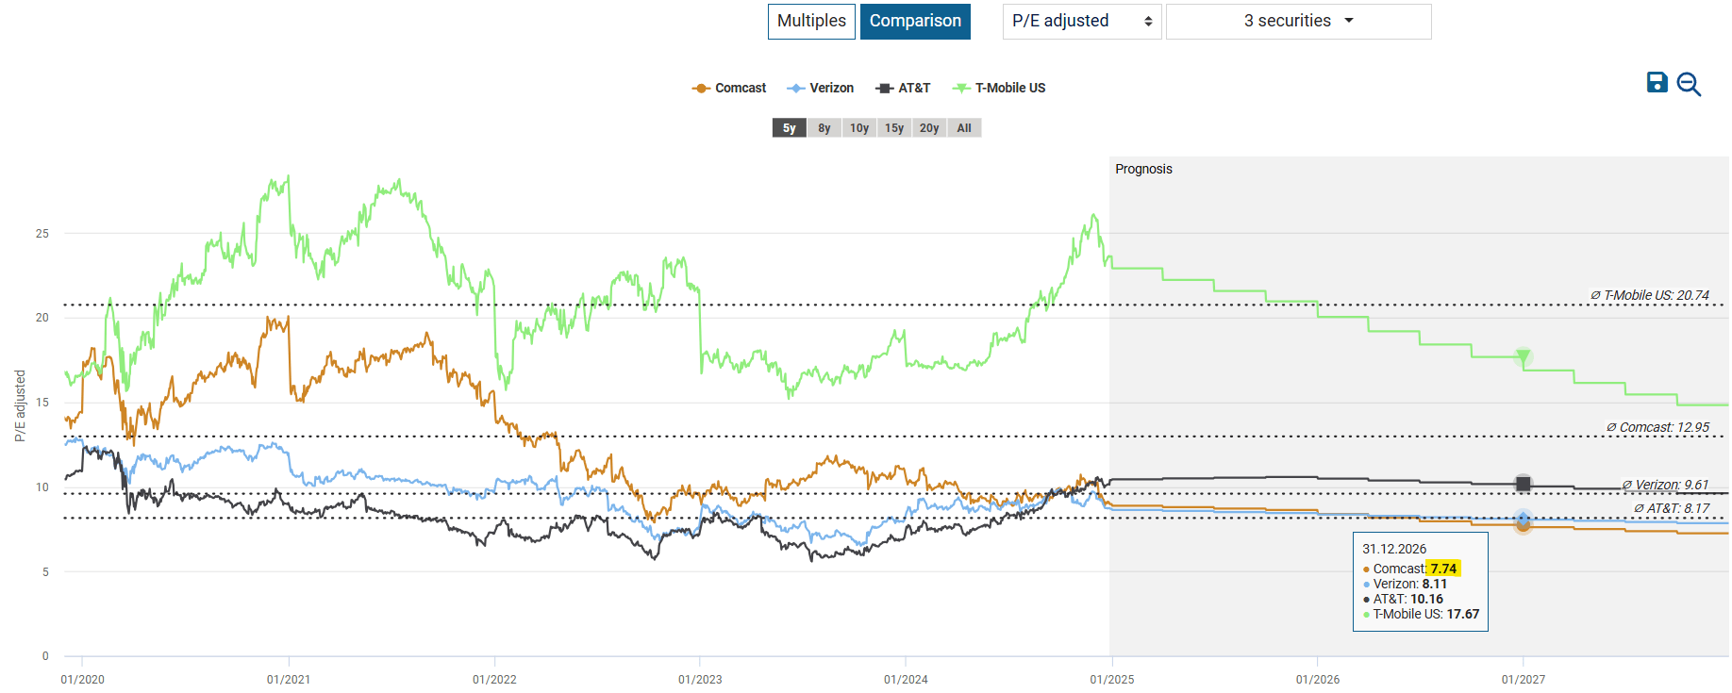
Task: Open the P/E adjusted metric dropdown
Action: [1081, 21]
